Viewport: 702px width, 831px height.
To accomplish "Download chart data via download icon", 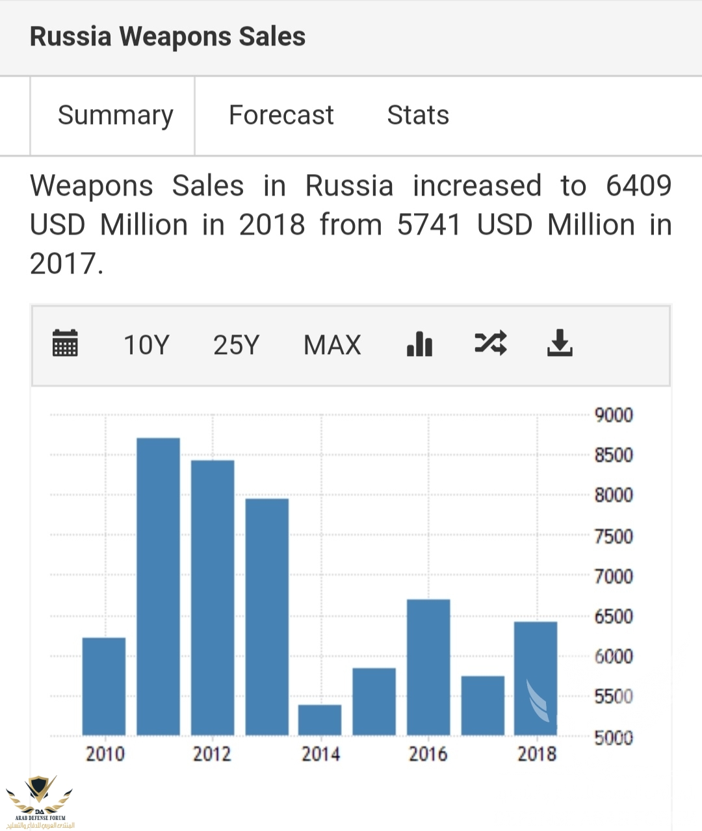I will (560, 343).
